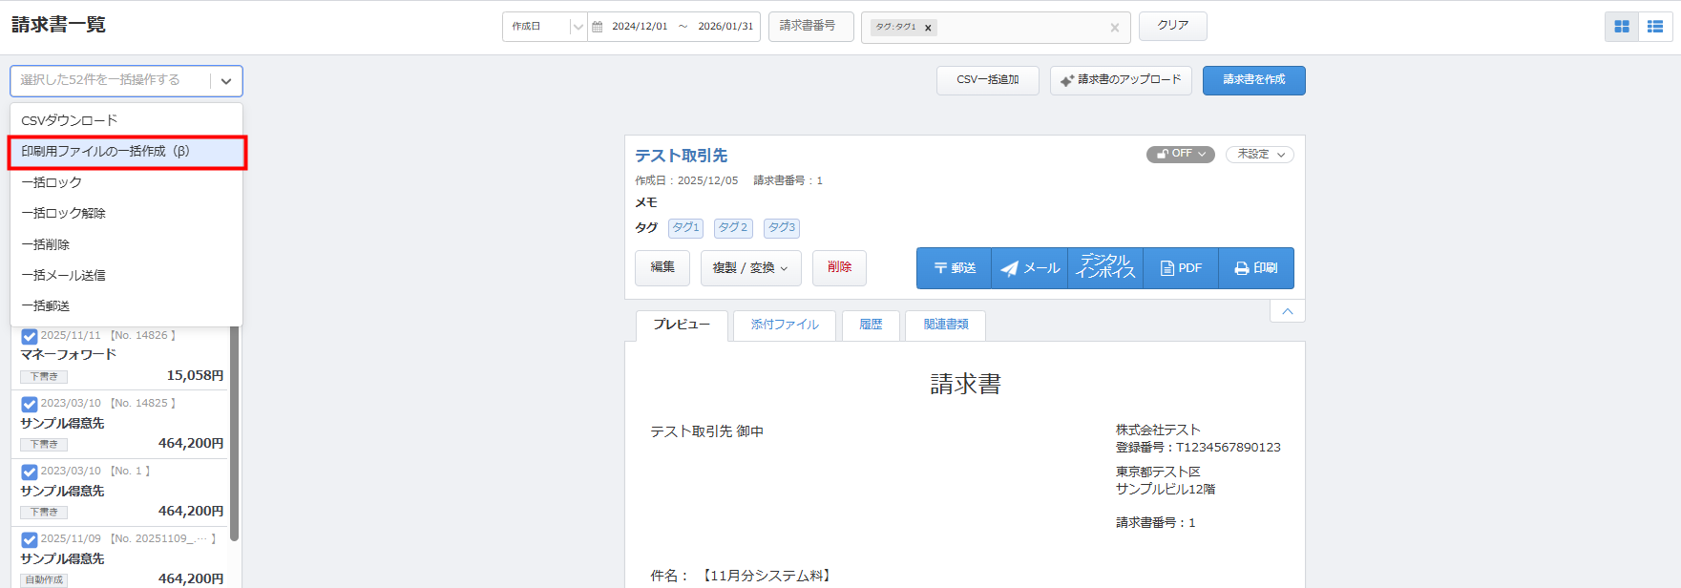Open the 作成日 date type dropdown

click(545, 27)
